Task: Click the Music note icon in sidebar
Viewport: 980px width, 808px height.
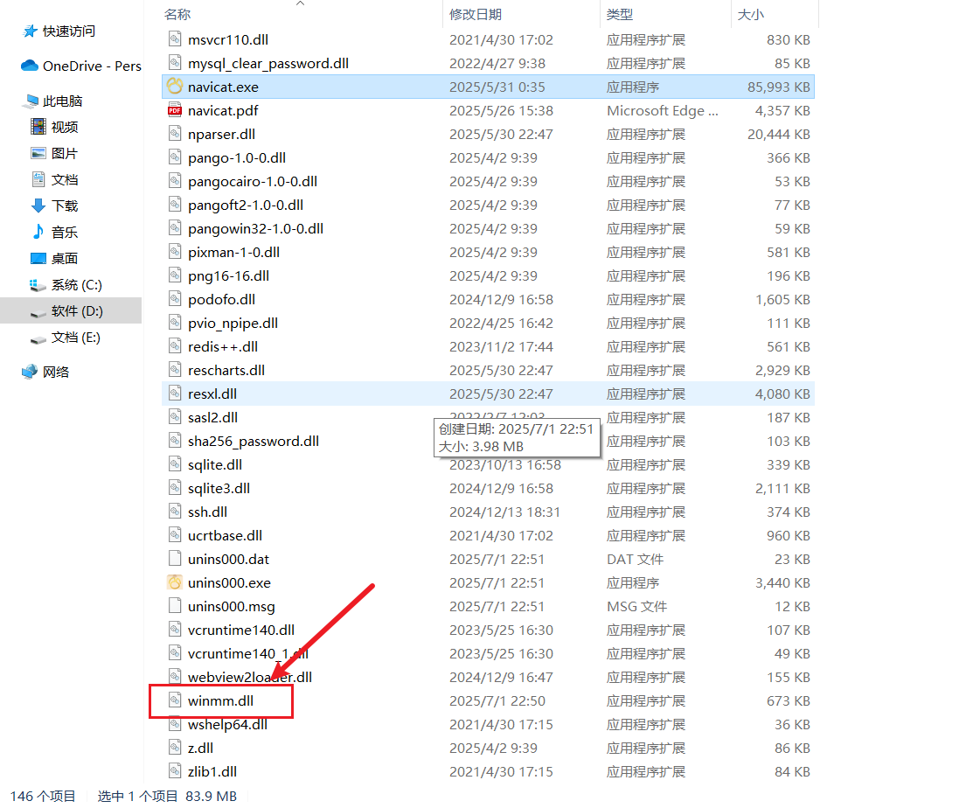Action: (x=38, y=232)
